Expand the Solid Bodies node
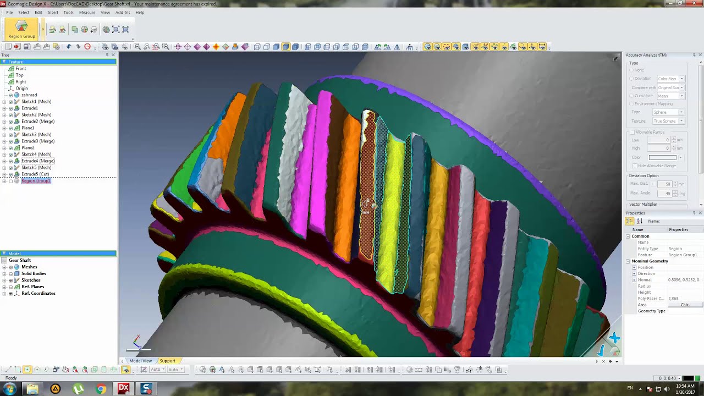 pos(4,274)
